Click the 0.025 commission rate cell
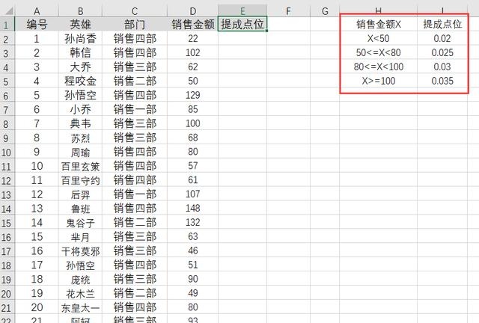Screen dimensions: 479x323 pos(442,52)
